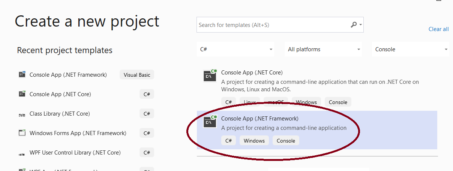Choose the Console App (.NET Core) result title

[x=252, y=73]
